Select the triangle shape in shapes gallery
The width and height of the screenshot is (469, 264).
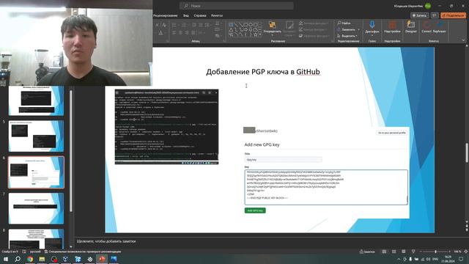click(x=232, y=29)
